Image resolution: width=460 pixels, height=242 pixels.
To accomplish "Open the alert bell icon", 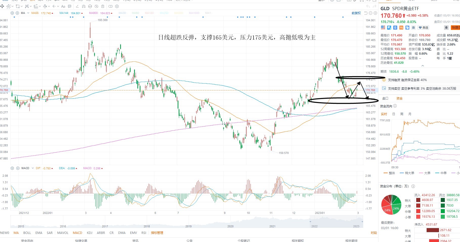I will (x=446, y=27).
